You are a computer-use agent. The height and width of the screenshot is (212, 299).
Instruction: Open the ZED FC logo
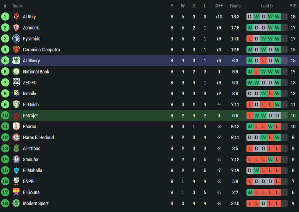point(16,83)
